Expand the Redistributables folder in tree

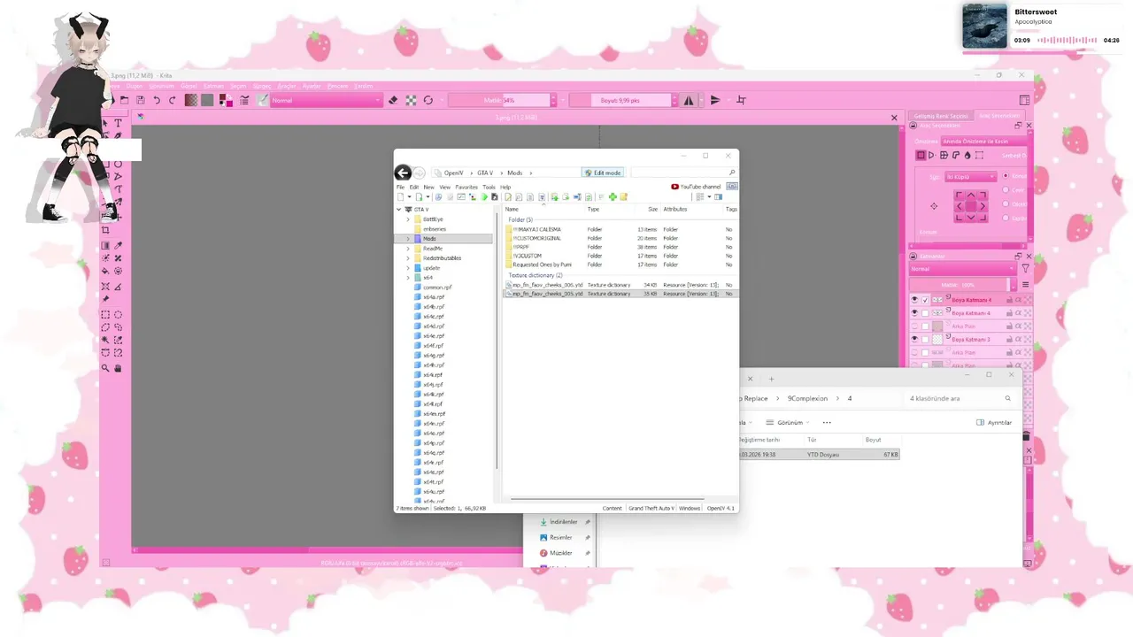coord(408,258)
